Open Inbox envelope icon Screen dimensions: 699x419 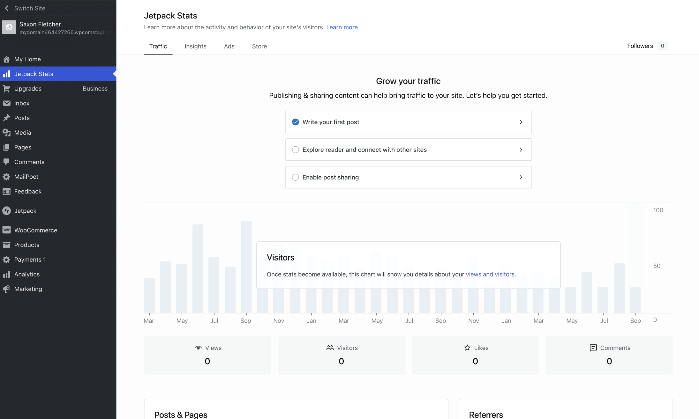click(x=6, y=103)
